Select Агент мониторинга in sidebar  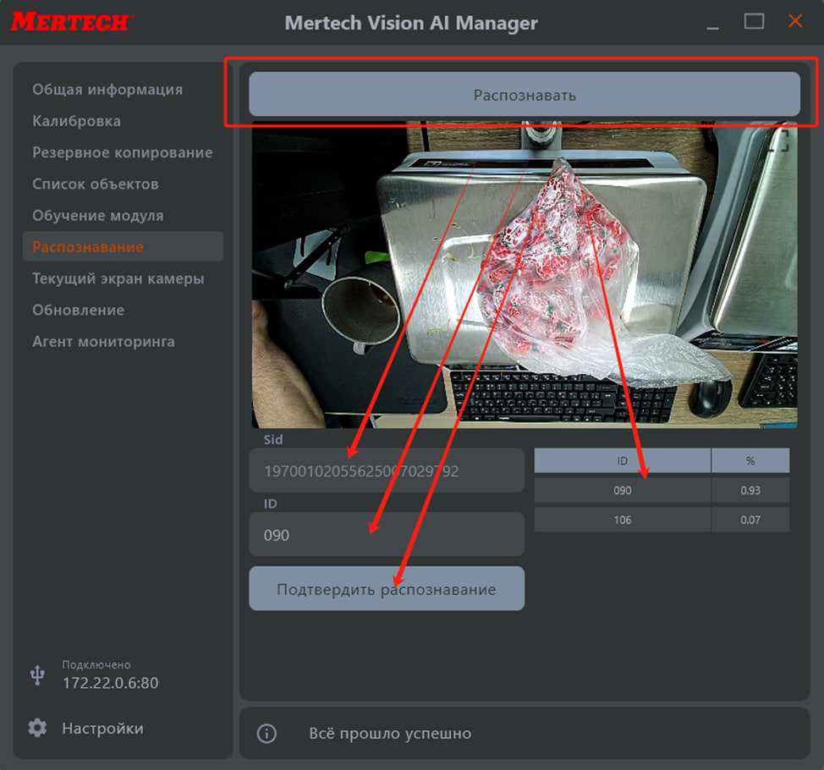(103, 342)
